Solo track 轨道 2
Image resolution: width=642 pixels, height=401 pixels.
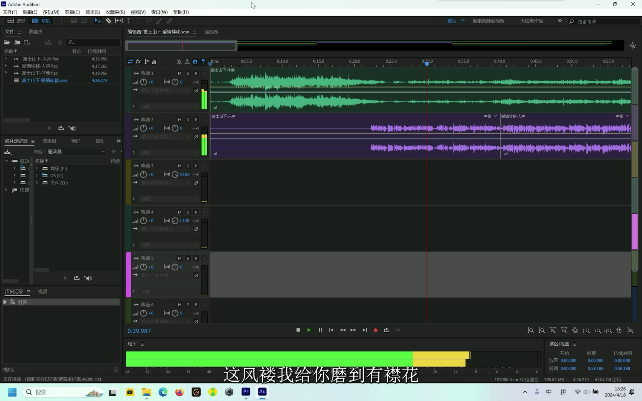click(x=188, y=120)
